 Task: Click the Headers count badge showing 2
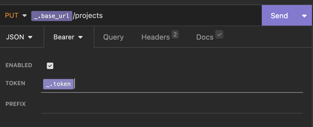(x=175, y=35)
